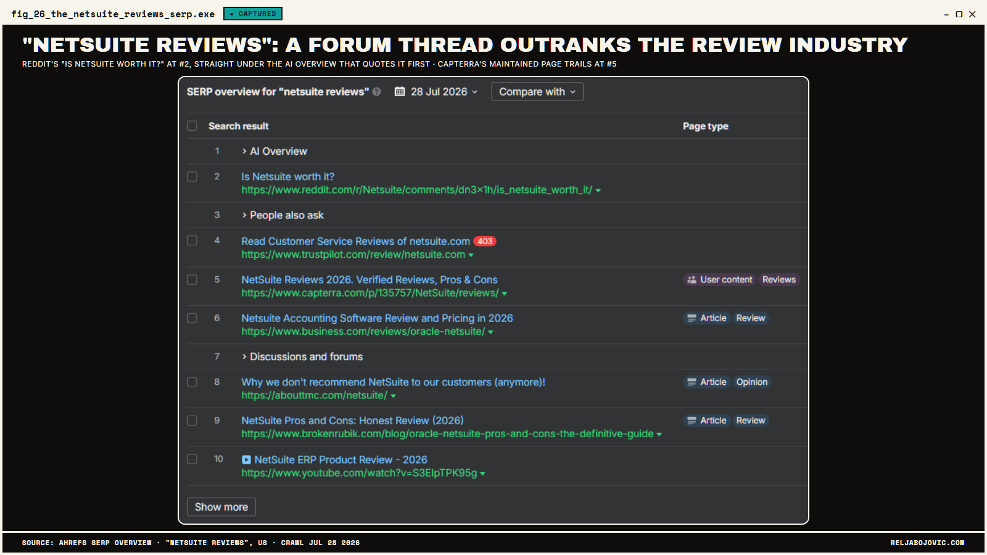Screen dimensions: 987x555
Task: Click the Show more button
Action: click(221, 507)
